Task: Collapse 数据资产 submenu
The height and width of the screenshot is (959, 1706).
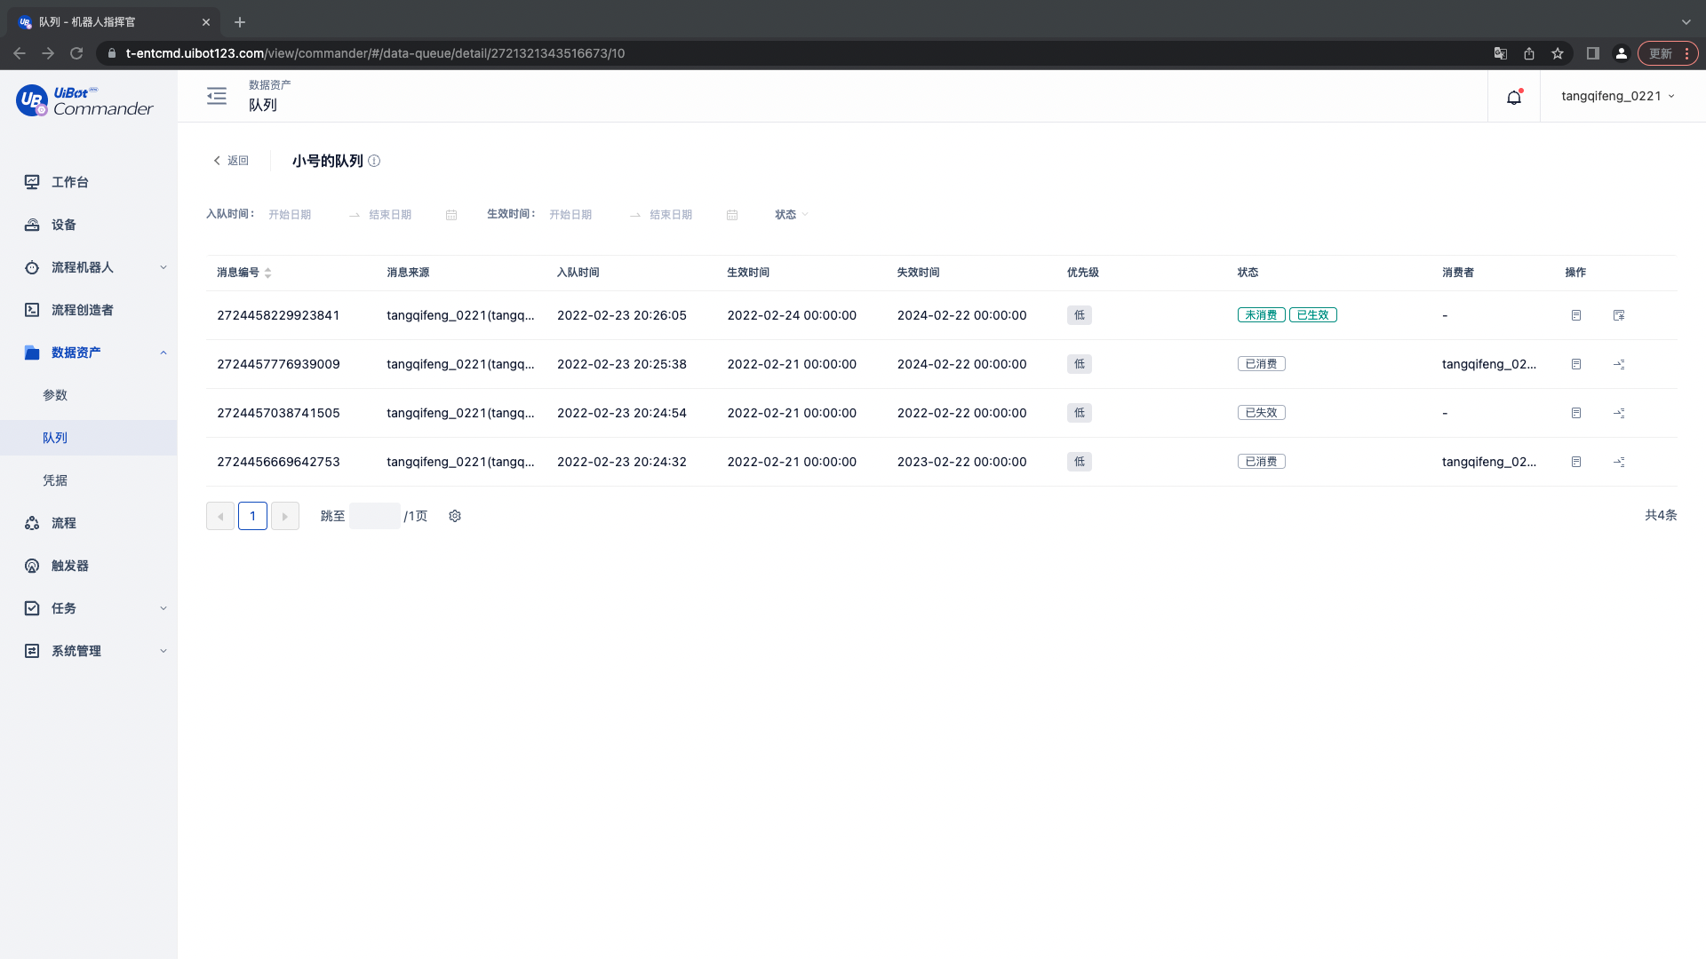Action: point(163,353)
